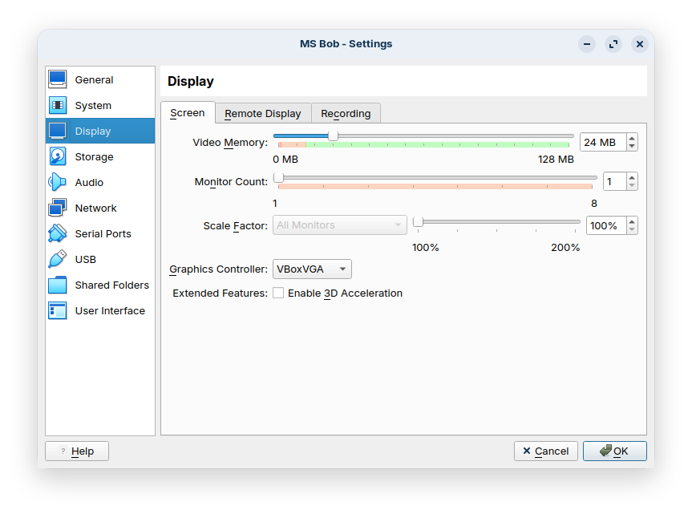Select the Shared Folders folder icon

[58, 285]
